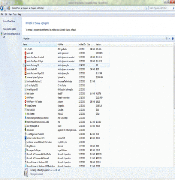
Task: Select the LockHunter icon
Action: pyautogui.click(x=26, y=142)
